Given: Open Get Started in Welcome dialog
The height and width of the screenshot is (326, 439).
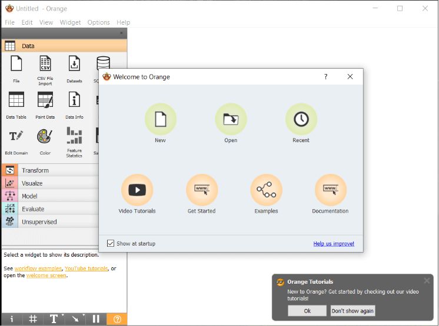Looking at the screenshot, I should point(202,194).
